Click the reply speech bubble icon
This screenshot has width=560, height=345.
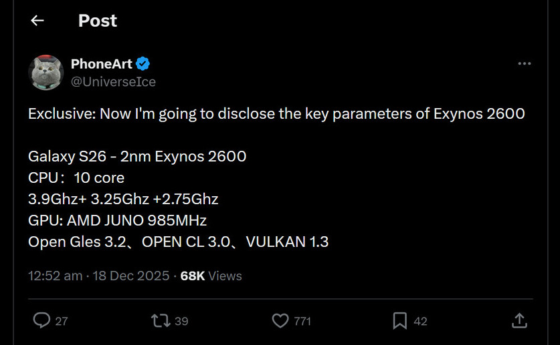42,321
